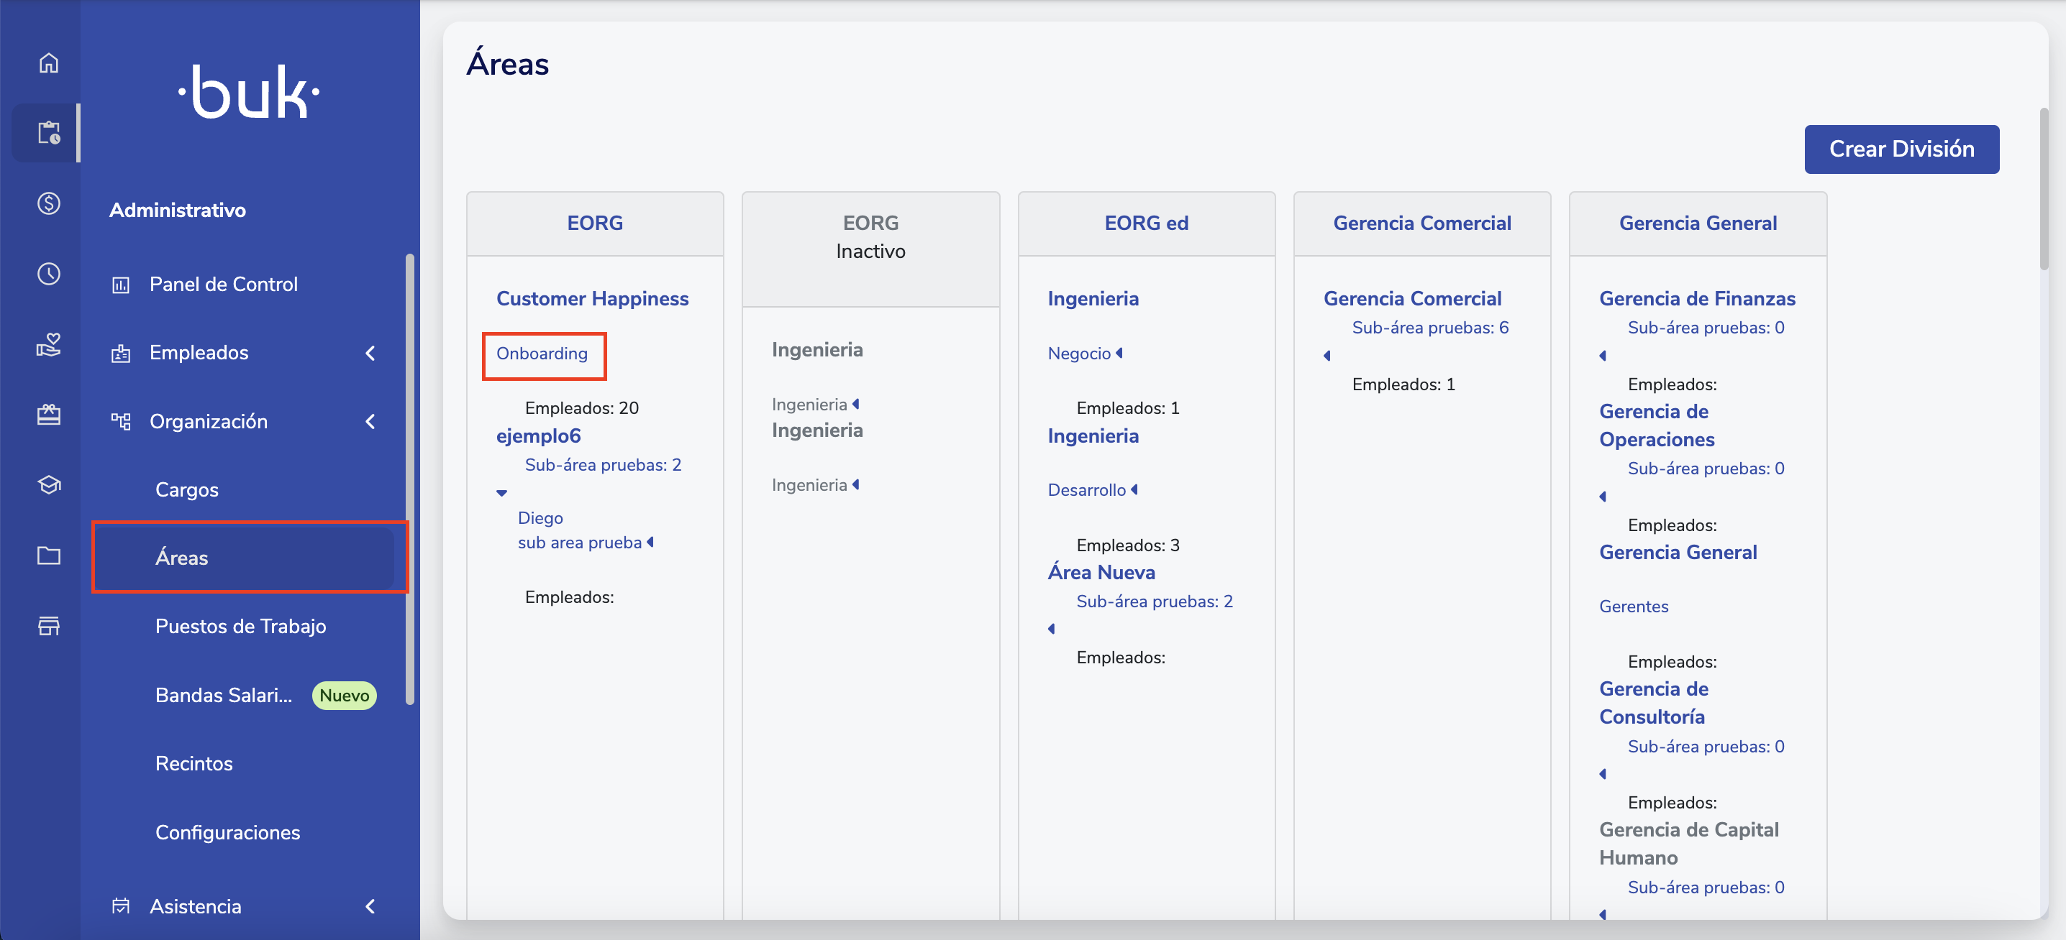Open the Customer Happiness area link
Image resolution: width=2066 pixels, height=940 pixels.
point(592,298)
